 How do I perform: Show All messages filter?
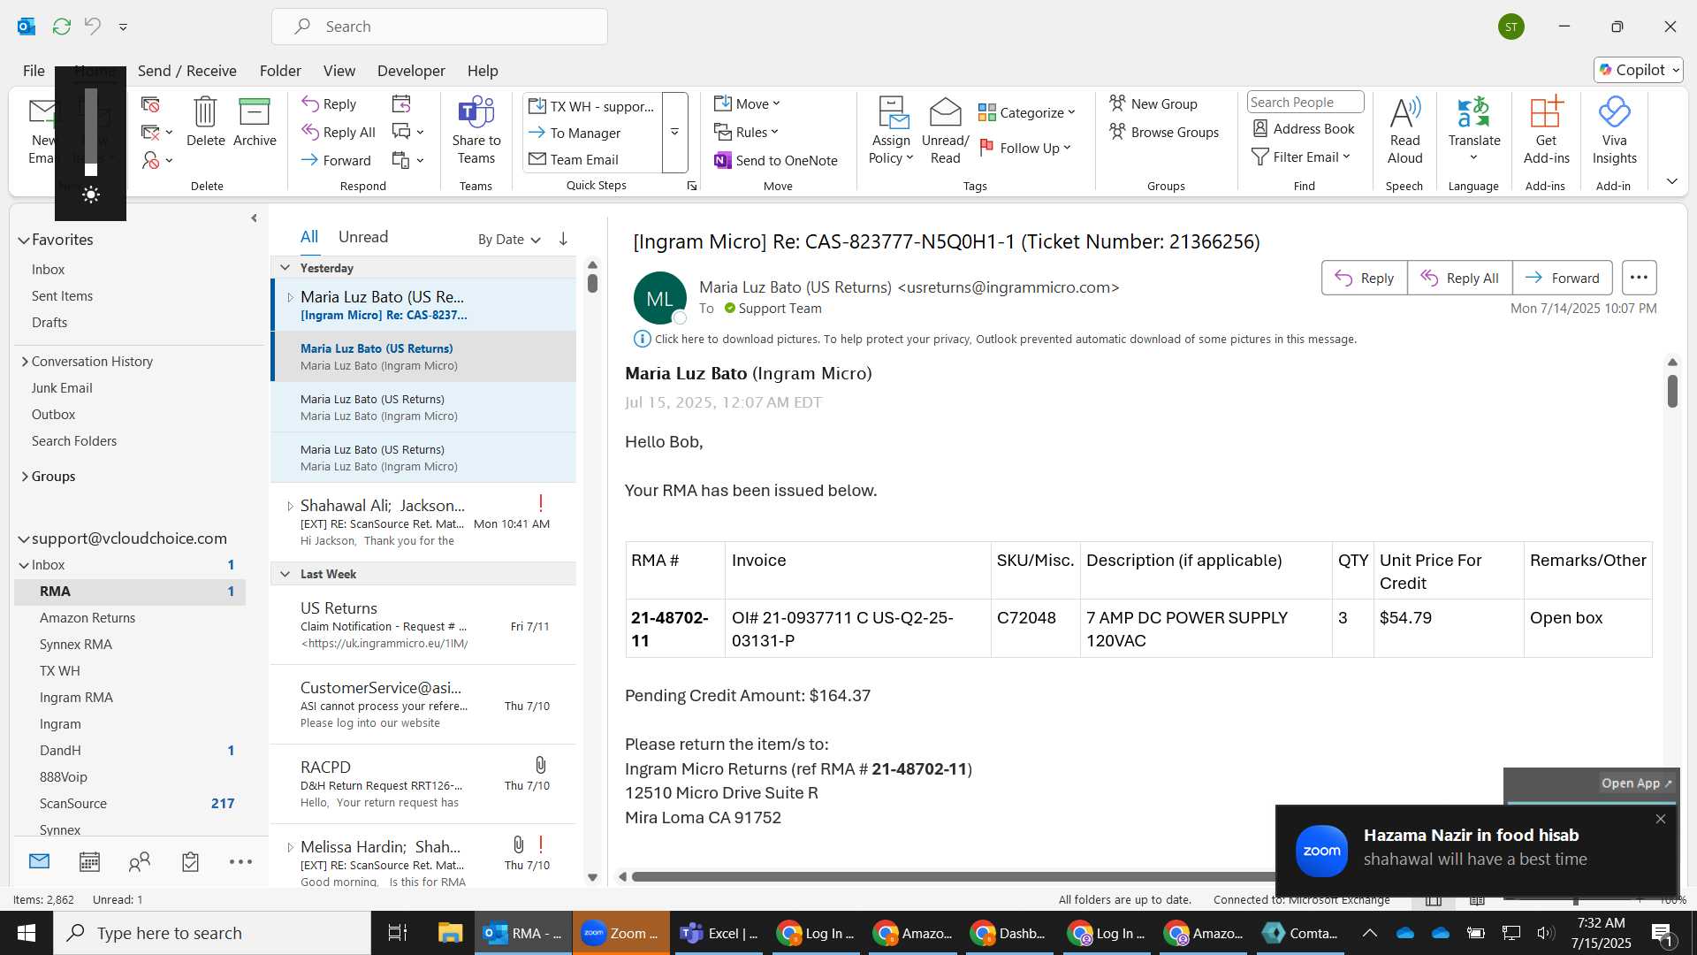[308, 237]
